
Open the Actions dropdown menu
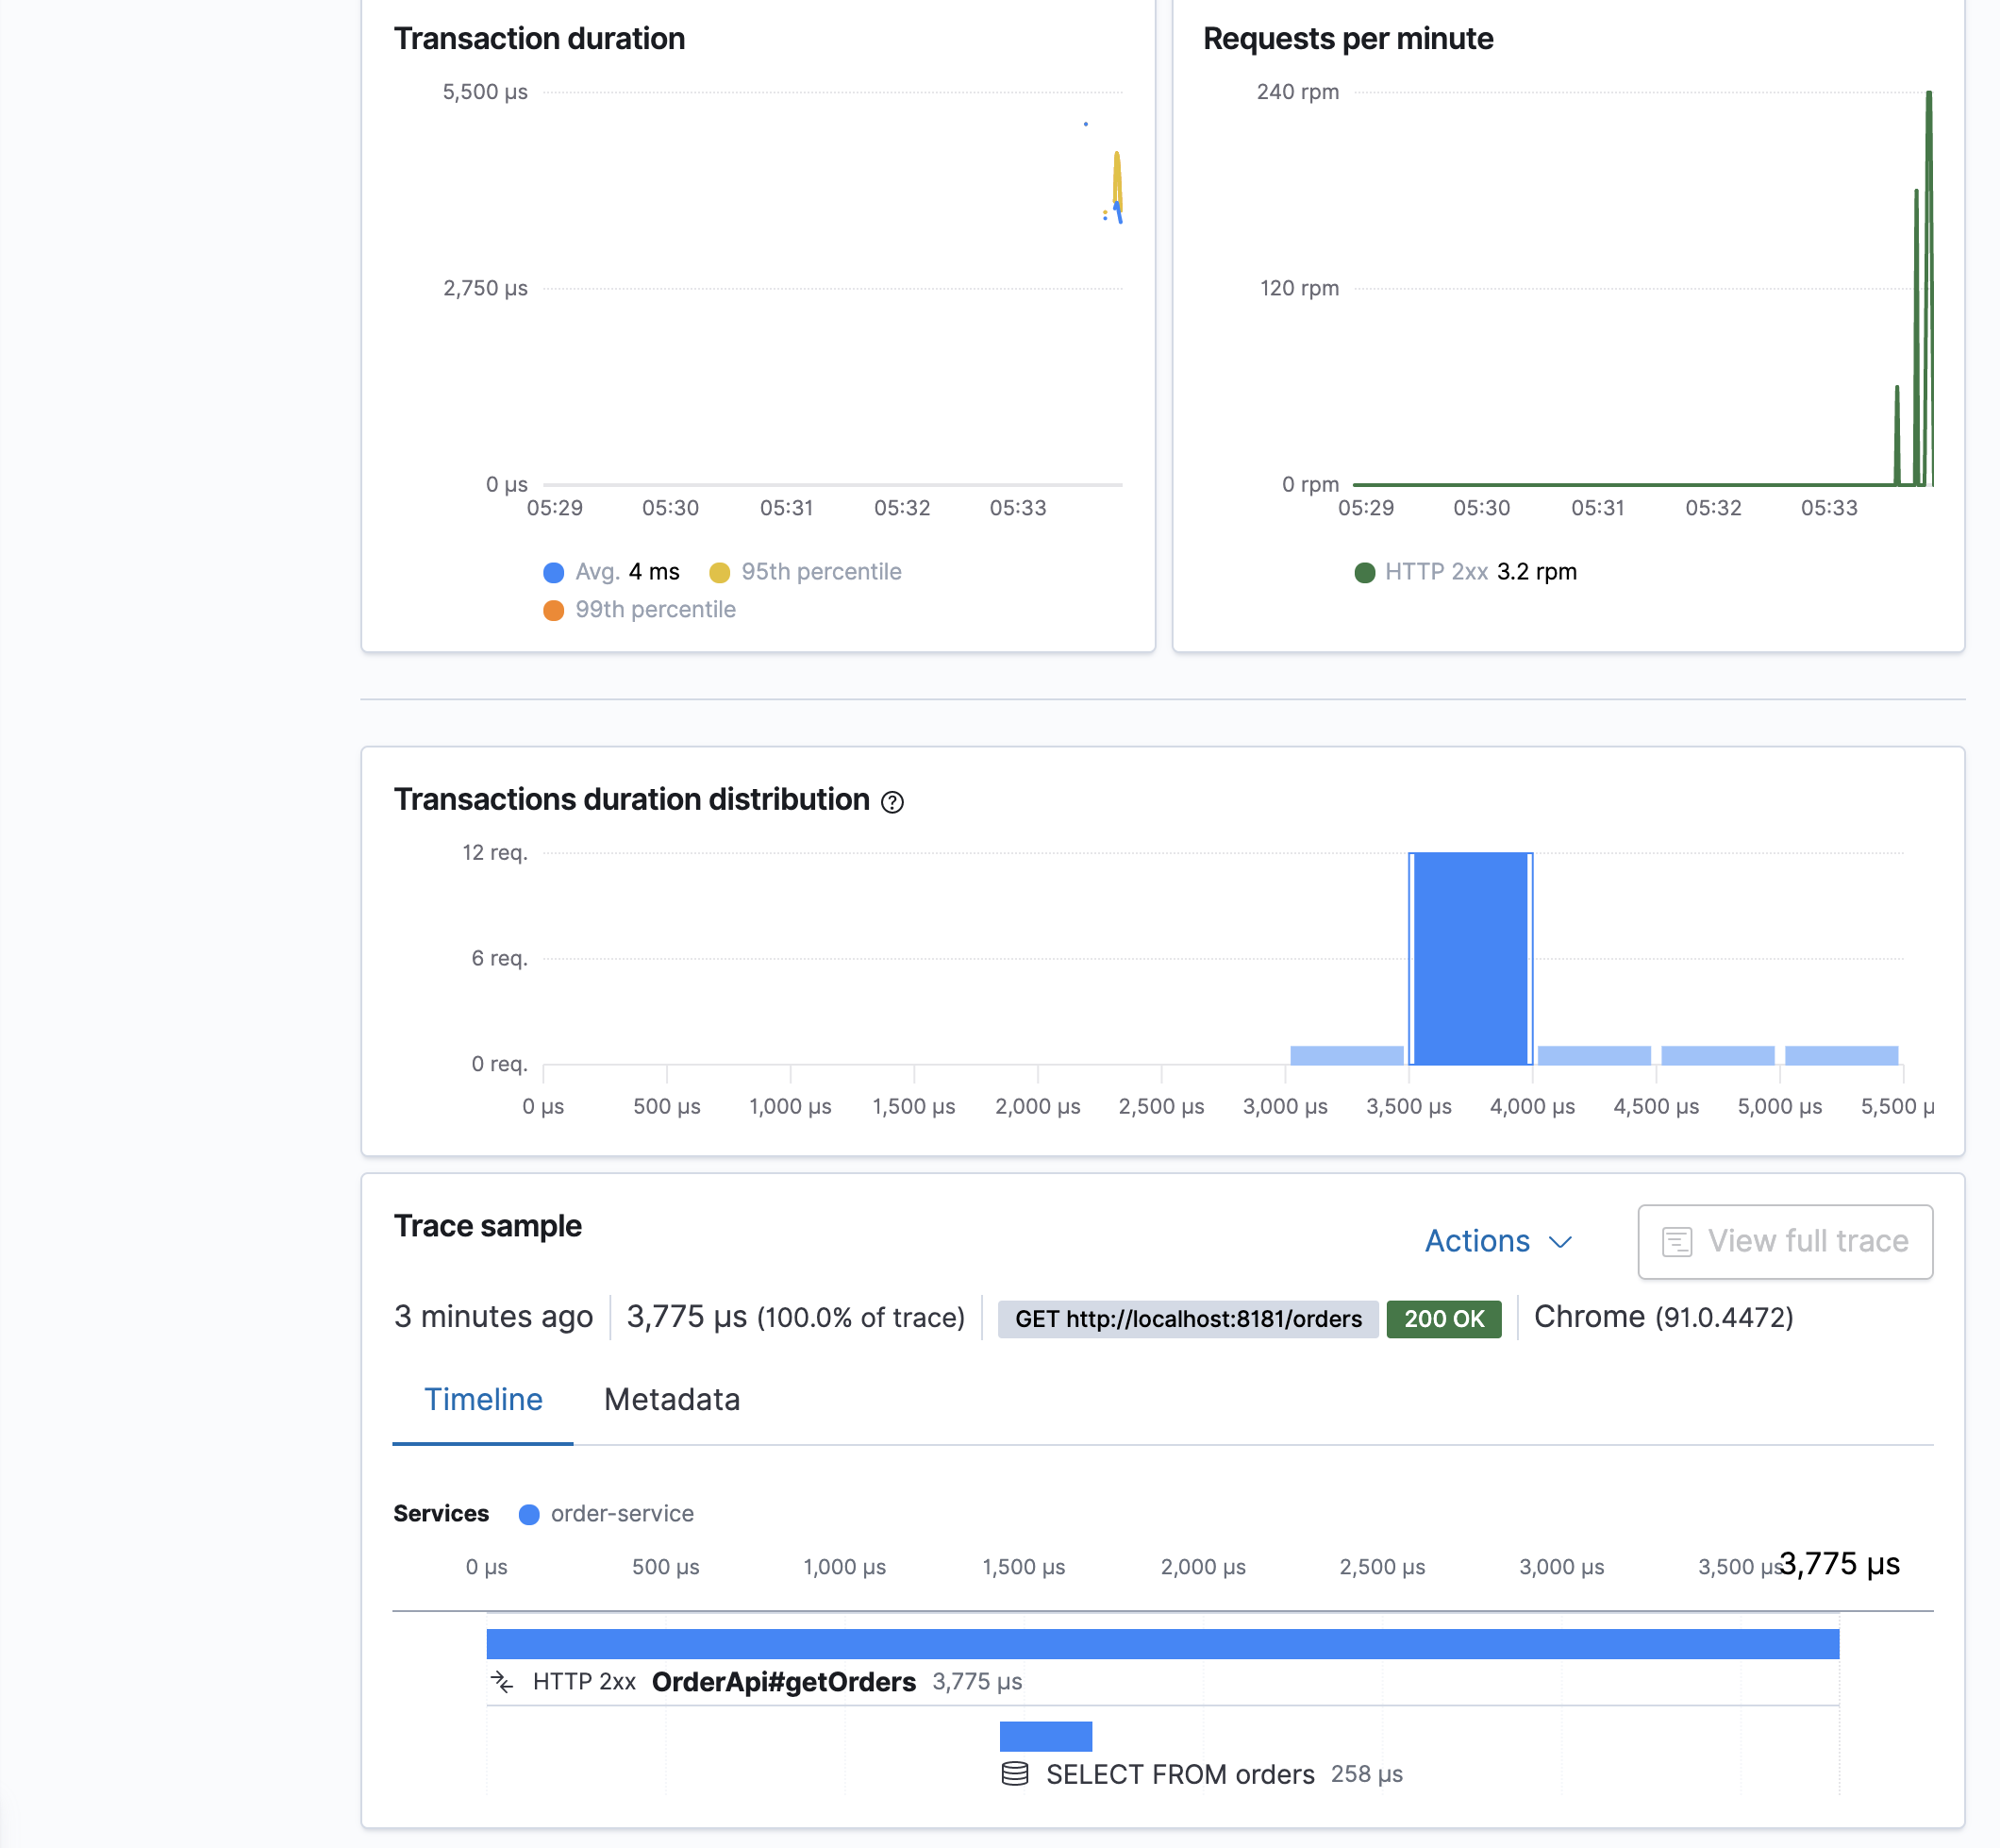(x=1477, y=1241)
